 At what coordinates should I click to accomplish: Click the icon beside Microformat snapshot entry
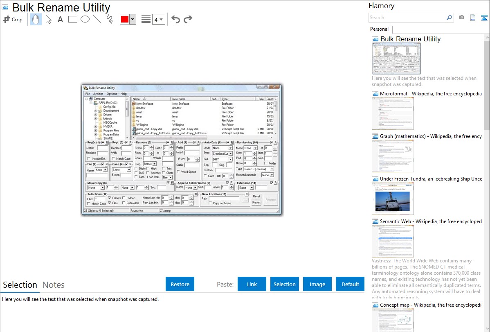click(x=375, y=94)
